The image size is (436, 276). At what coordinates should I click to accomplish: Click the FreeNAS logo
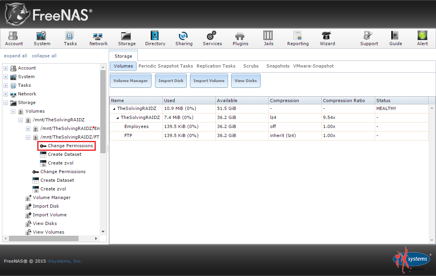tap(49, 15)
